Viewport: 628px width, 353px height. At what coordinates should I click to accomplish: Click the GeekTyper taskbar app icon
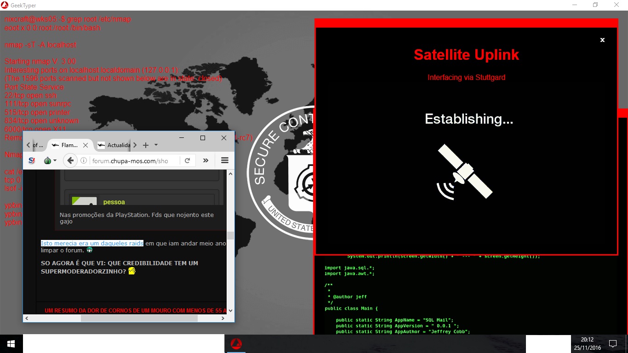click(x=236, y=344)
